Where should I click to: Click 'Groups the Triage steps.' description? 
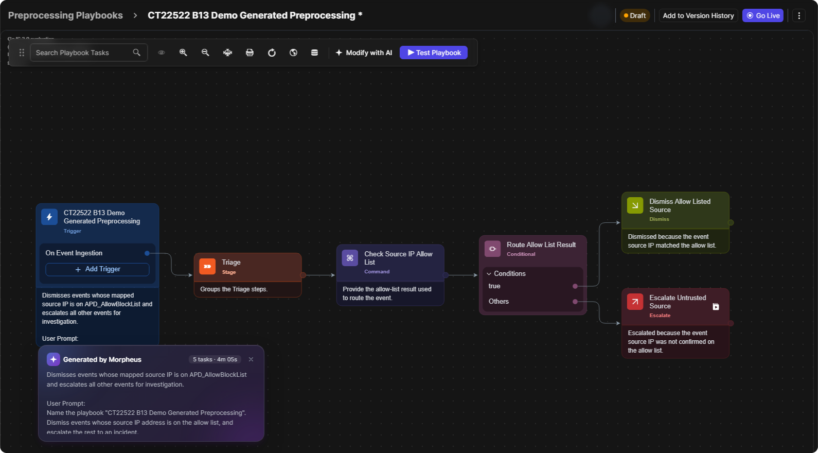pyautogui.click(x=234, y=289)
